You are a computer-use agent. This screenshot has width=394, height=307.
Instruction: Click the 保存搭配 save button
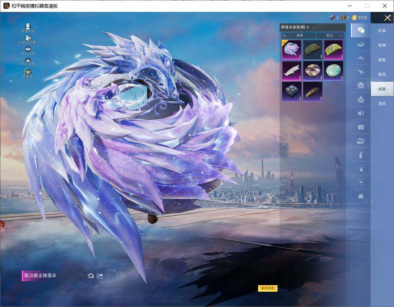pos(268,288)
